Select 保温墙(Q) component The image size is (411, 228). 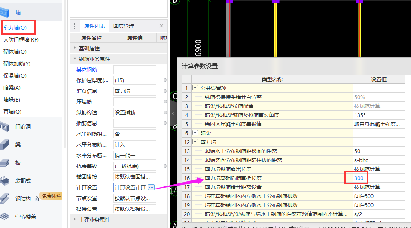15,76
